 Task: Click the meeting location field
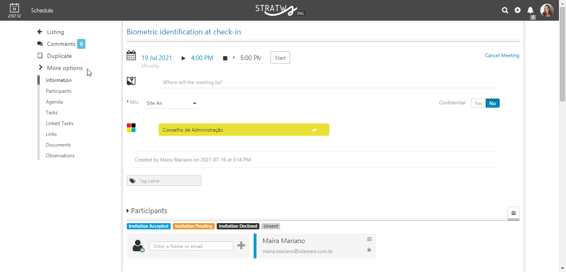click(329, 82)
